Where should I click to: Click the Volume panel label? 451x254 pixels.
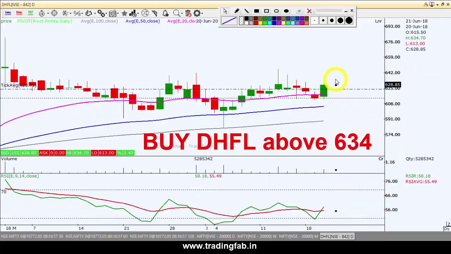click(x=9, y=159)
